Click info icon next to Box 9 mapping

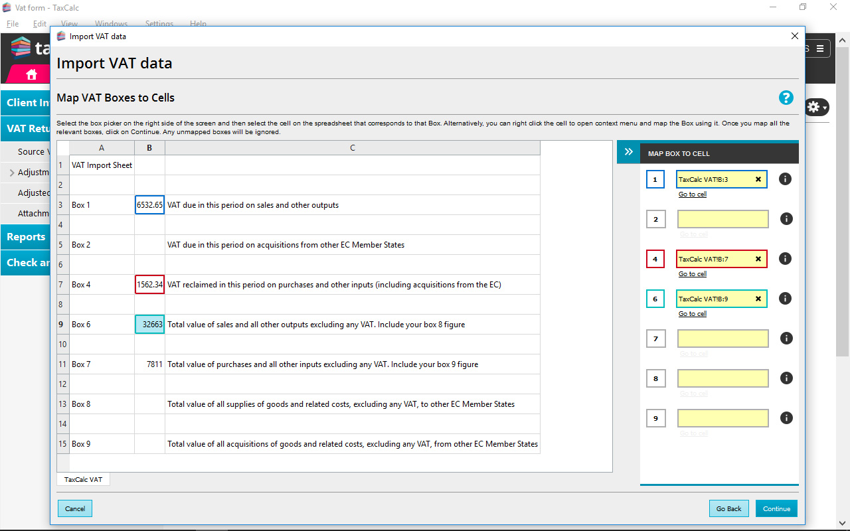click(x=786, y=418)
